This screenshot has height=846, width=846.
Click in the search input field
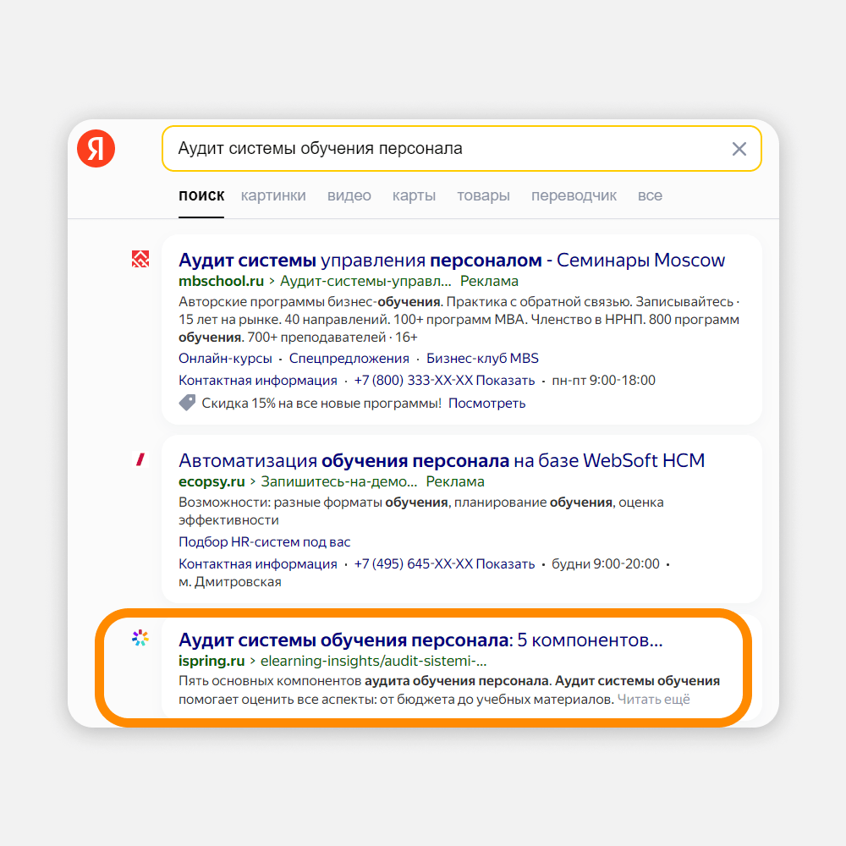pos(440,149)
